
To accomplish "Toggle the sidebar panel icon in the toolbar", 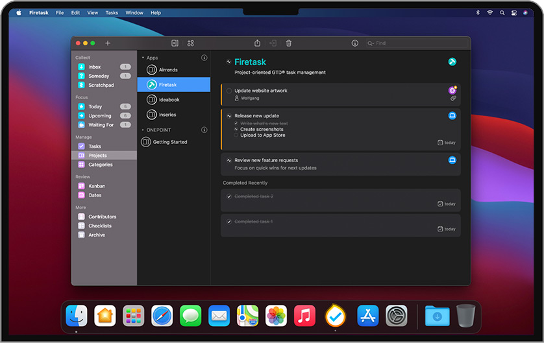I will [175, 43].
